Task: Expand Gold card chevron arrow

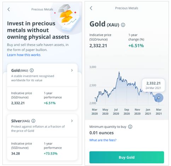Action: pos(72,70)
